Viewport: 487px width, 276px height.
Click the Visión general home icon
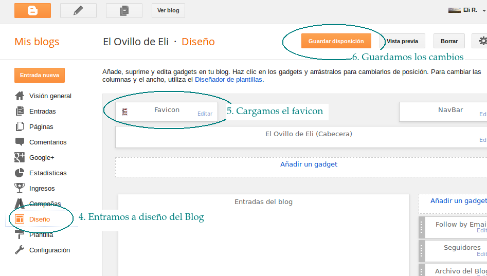coord(20,96)
